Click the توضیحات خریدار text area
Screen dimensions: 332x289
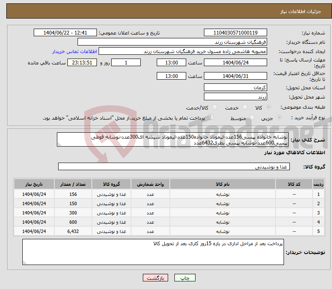[153, 252]
